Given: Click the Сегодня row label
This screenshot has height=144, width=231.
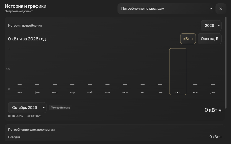Looking at the screenshot, I should tap(14, 137).
